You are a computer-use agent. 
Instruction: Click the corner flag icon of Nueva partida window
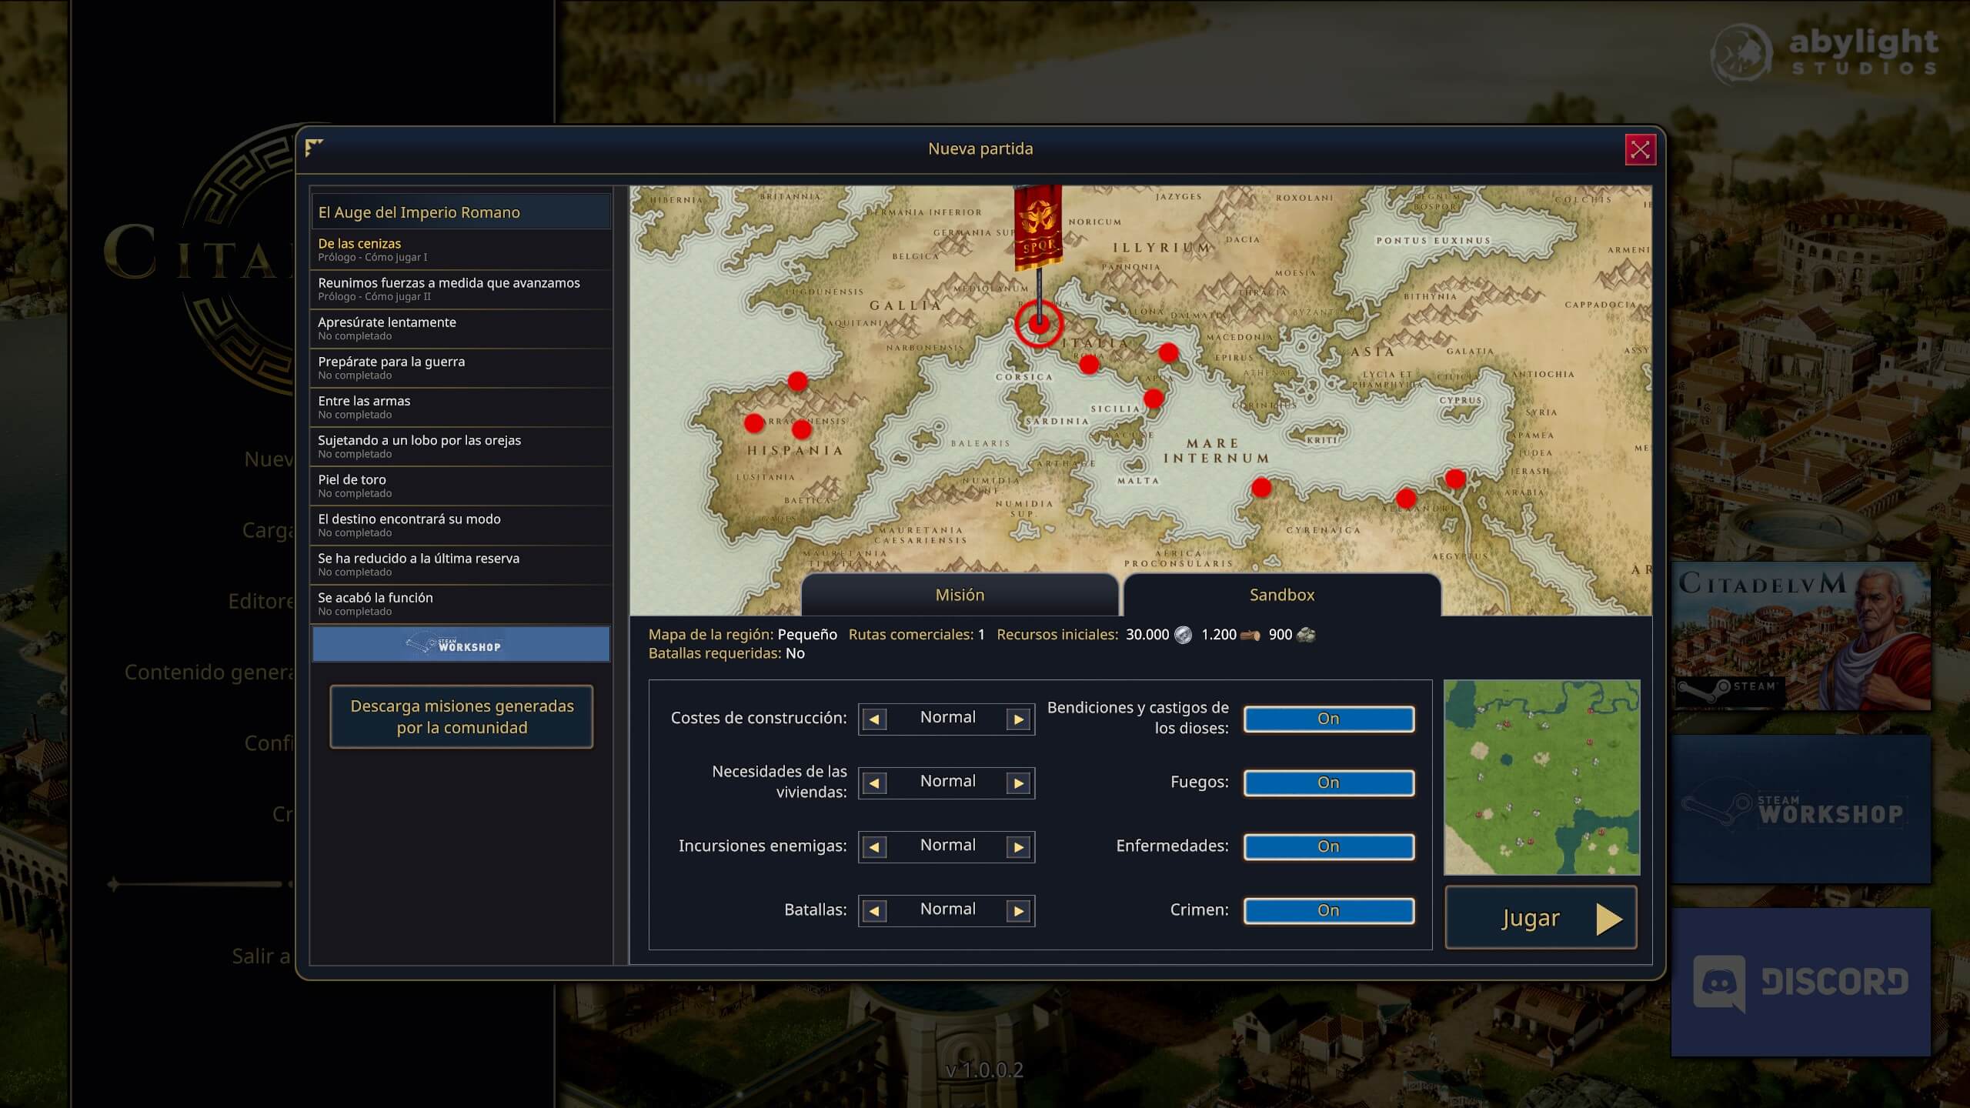(313, 147)
